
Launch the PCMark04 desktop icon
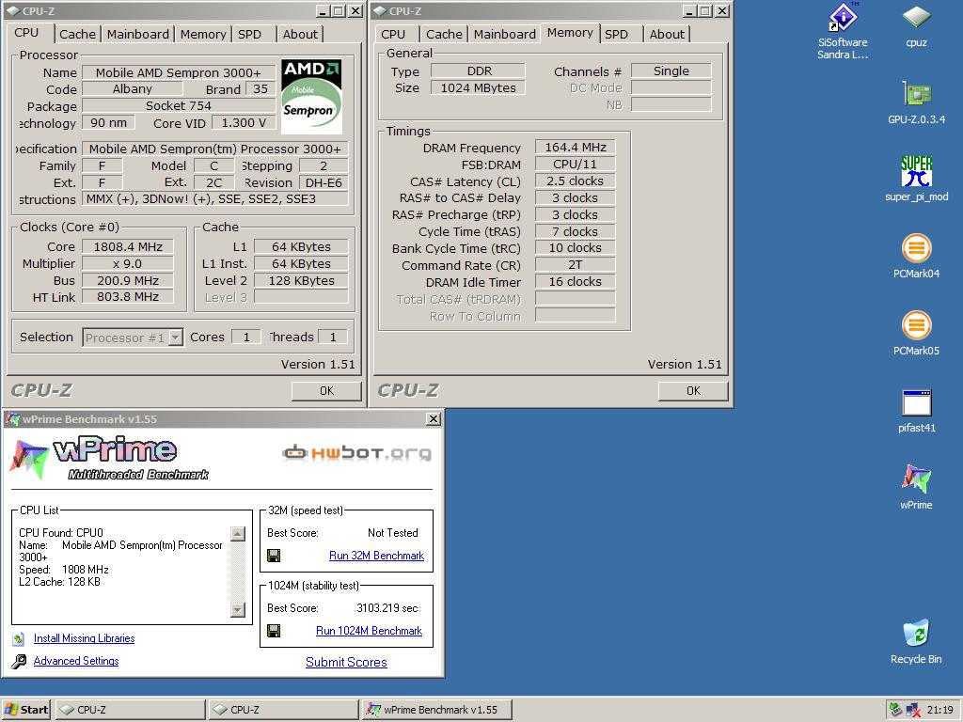pyautogui.click(x=916, y=257)
